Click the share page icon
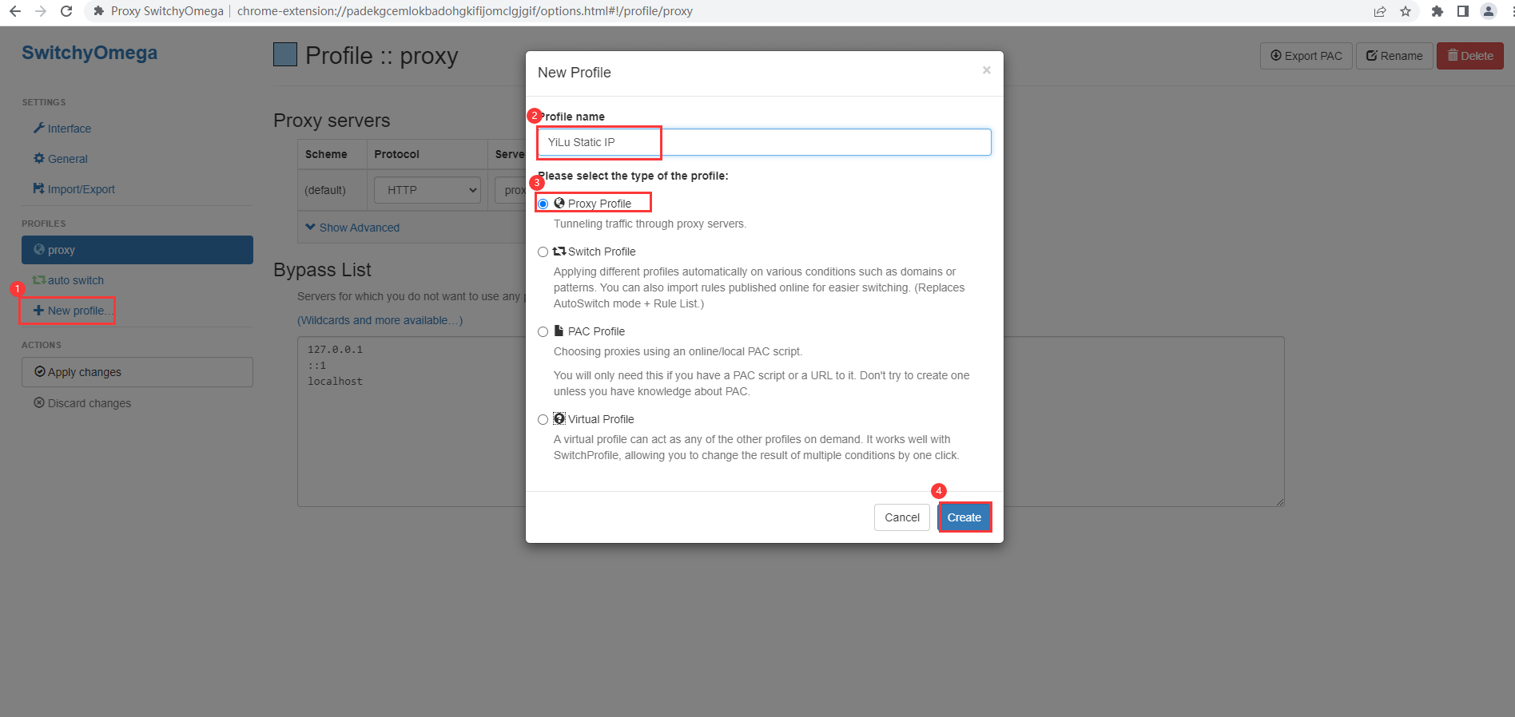This screenshot has height=717, width=1515. tap(1380, 11)
